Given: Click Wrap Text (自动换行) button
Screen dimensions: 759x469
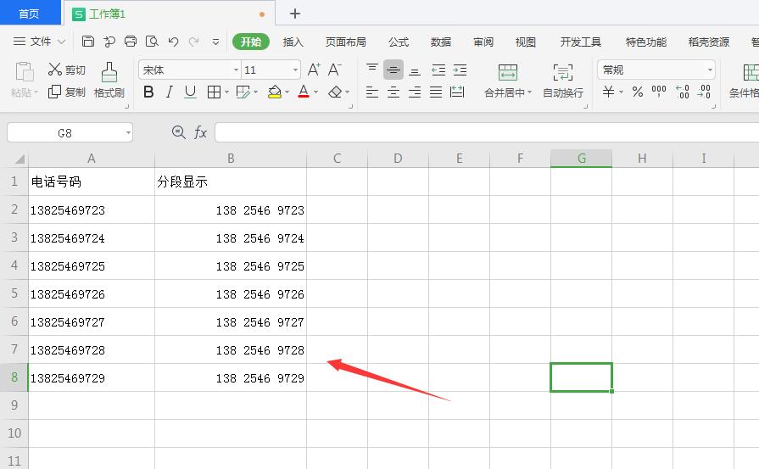Looking at the screenshot, I should click(563, 81).
